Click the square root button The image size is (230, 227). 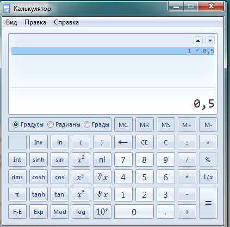(208, 142)
